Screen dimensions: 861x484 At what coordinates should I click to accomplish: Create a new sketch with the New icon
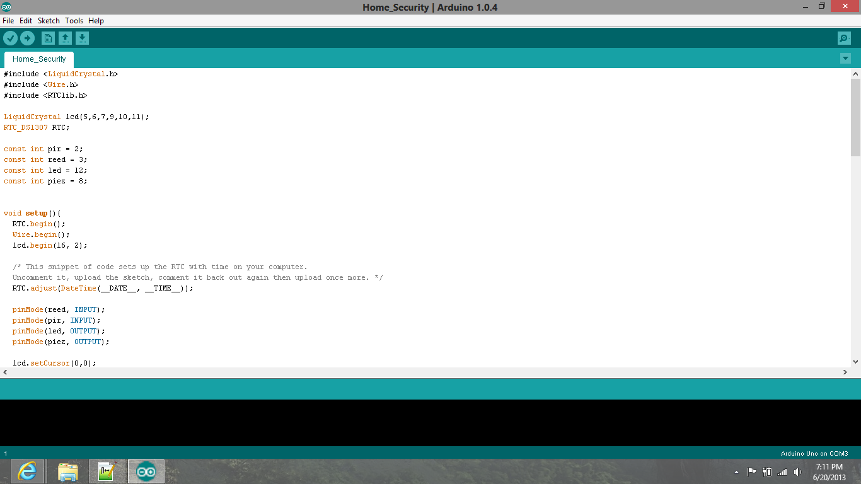pos(49,38)
